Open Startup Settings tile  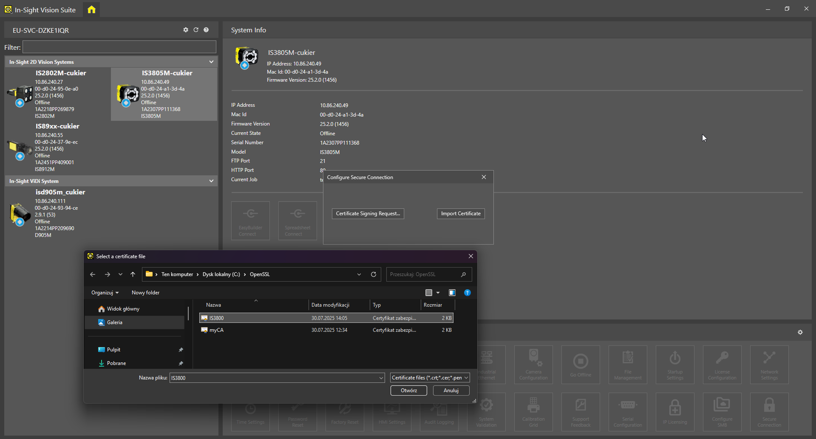(675, 365)
